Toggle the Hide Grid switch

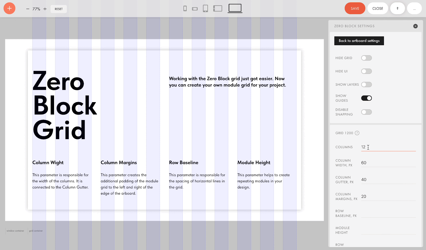coord(366,58)
